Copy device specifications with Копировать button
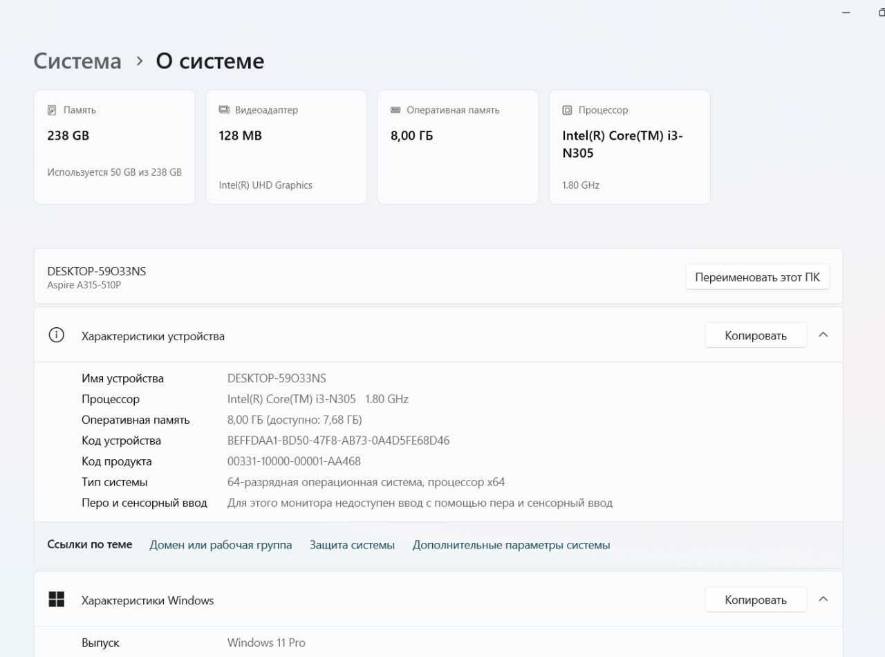The image size is (885, 657). tap(756, 335)
